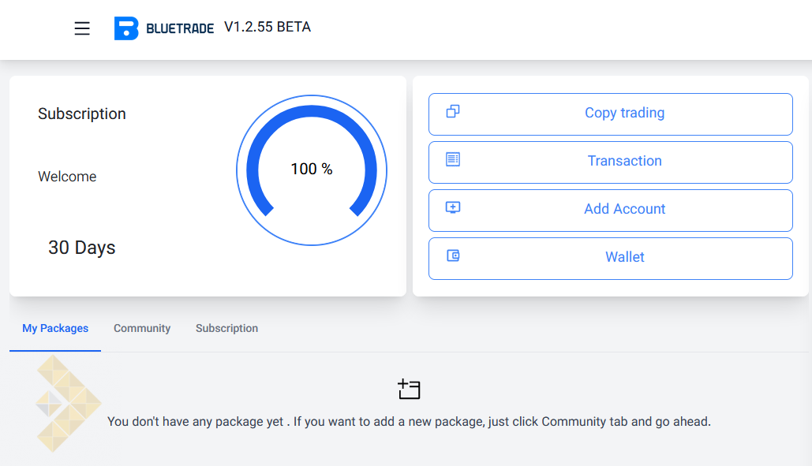Image resolution: width=812 pixels, height=466 pixels.
Task: Click the overlapping squares Copy trading icon
Action: [453, 111]
